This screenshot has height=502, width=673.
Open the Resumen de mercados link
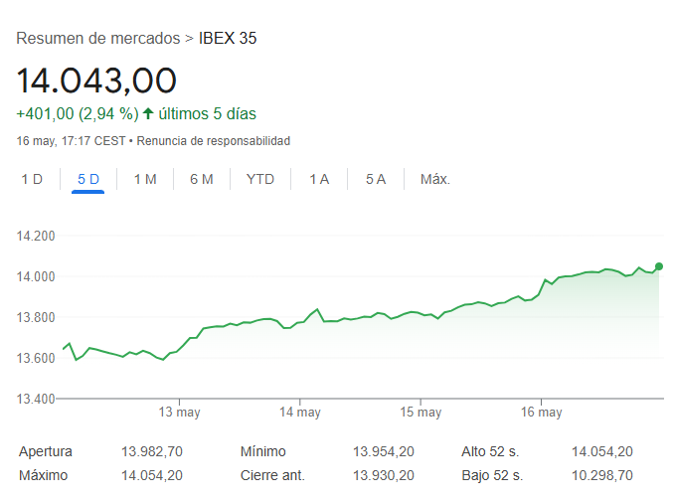97,39
